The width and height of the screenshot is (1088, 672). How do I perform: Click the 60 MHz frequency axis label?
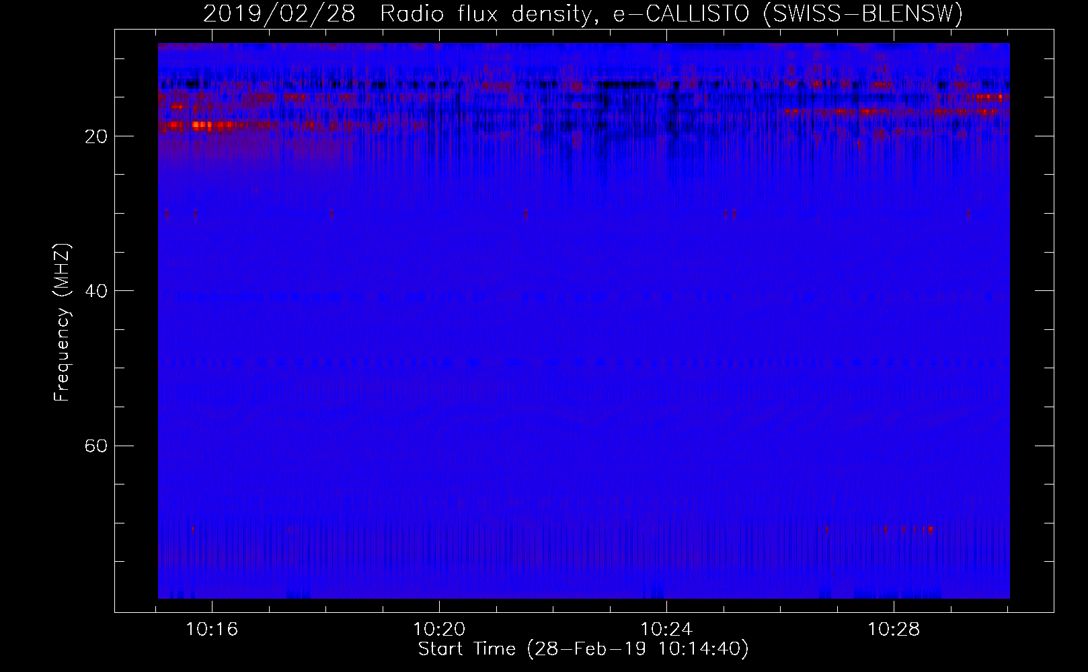[95, 446]
